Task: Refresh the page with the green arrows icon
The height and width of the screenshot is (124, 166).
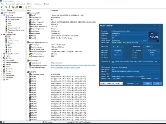Action: tap(13, 7)
